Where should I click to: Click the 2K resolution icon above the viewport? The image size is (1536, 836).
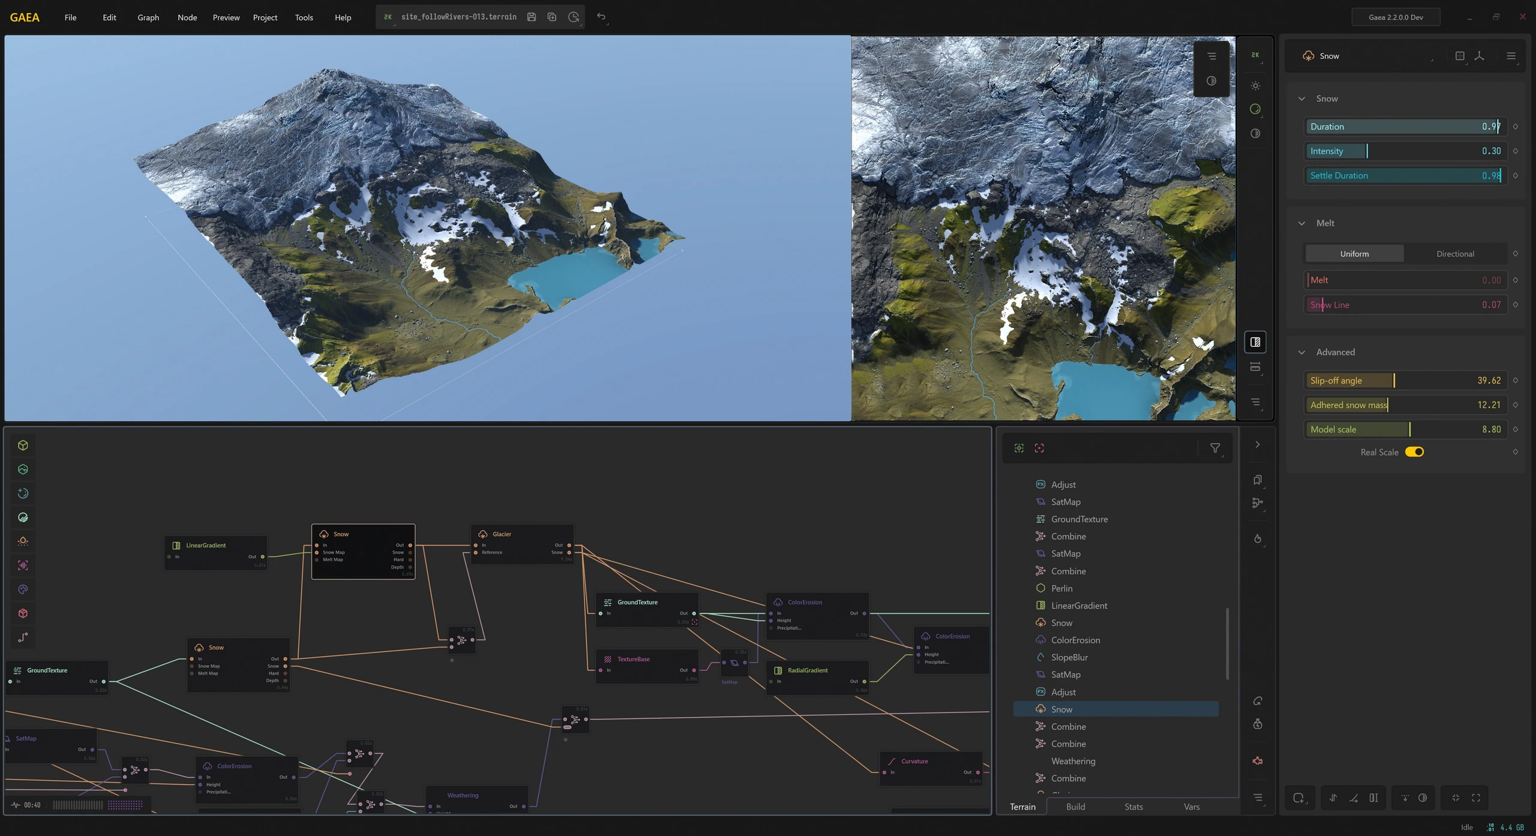point(1256,55)
